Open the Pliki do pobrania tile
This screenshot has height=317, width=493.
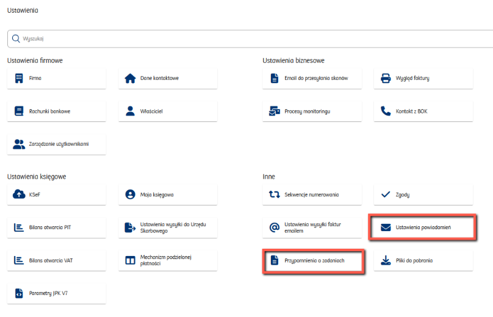coord(423,260)
